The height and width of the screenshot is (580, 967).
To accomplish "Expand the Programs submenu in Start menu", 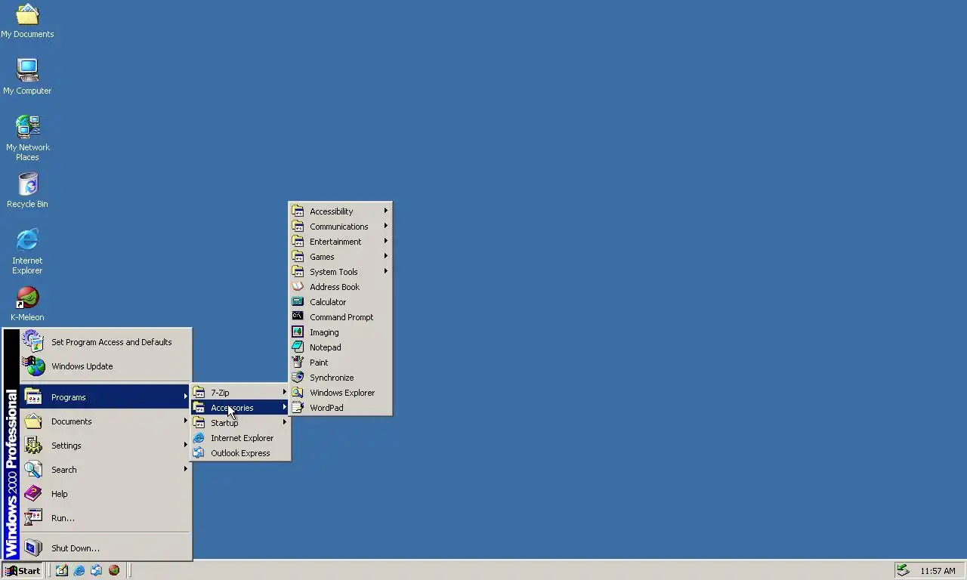I will point(106,397).
